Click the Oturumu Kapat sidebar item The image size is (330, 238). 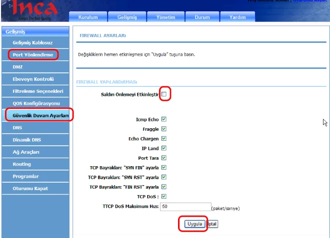tap(30, 188)
